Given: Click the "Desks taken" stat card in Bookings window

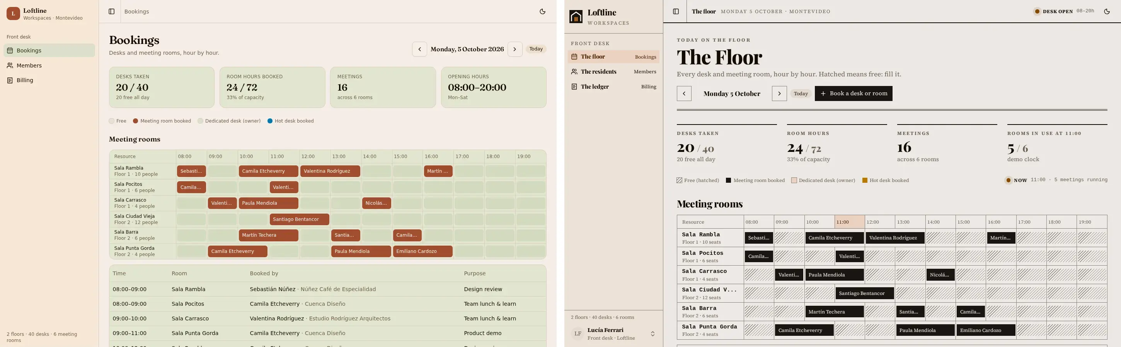Looking at the screenshot, I should tap(162, 87).
